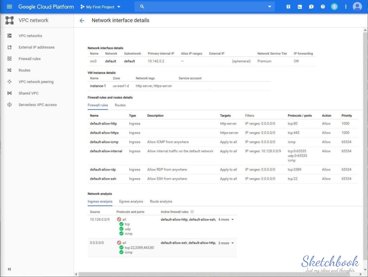Open VPC networks in the sidebar
Viewport: 368px width, 277px height.
(x=30, y=36)
